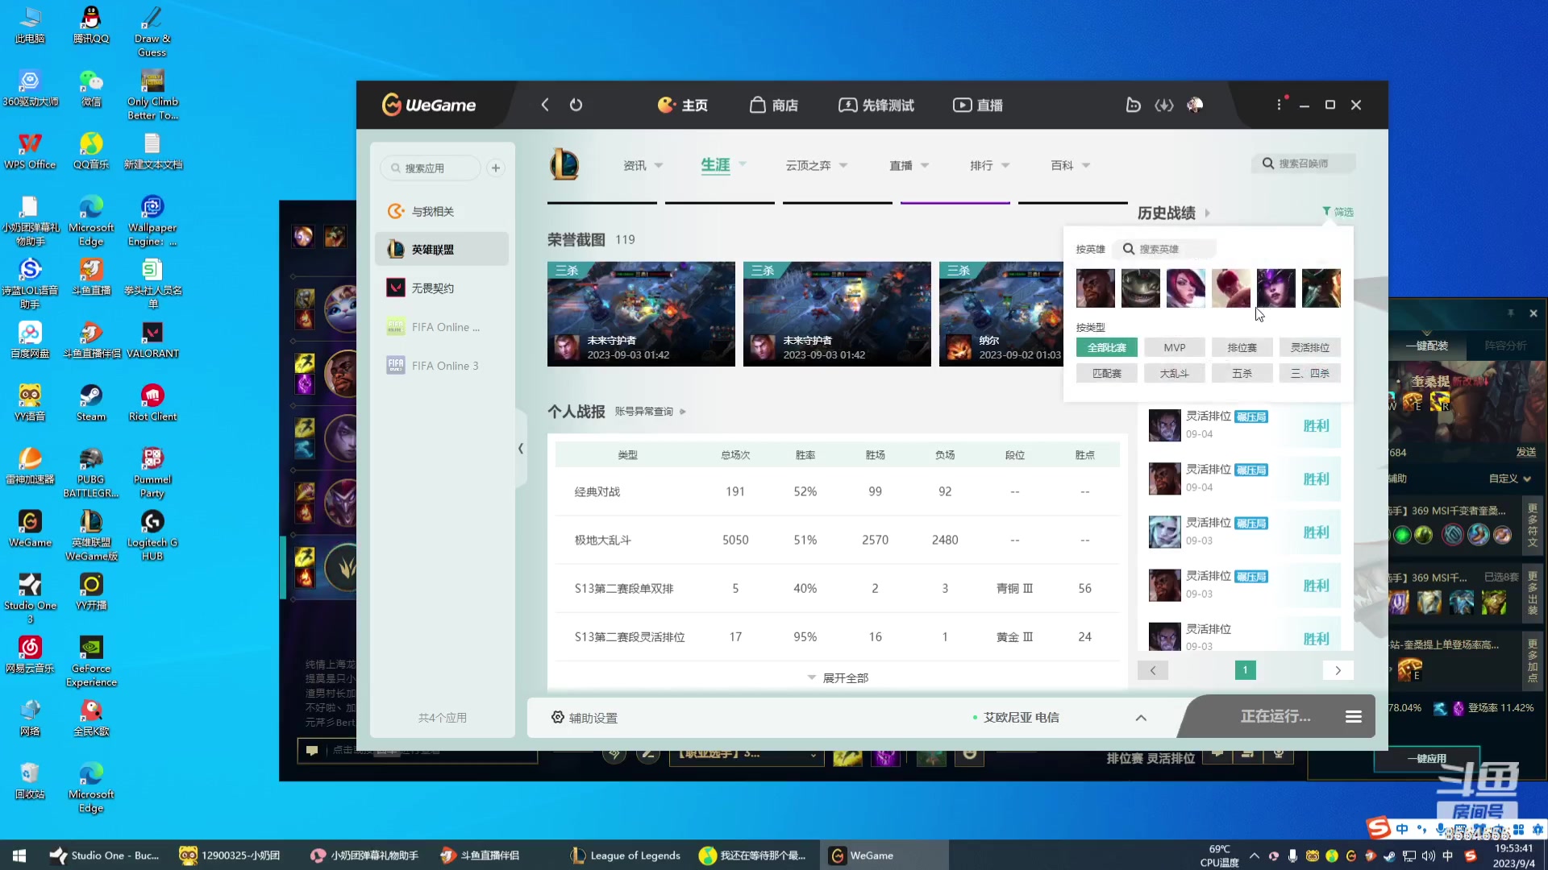The width and height of the screenshot is (1548, 870).
Task: Select FIFA Online 3 in the sidebar
Action: tap(442, 366)
